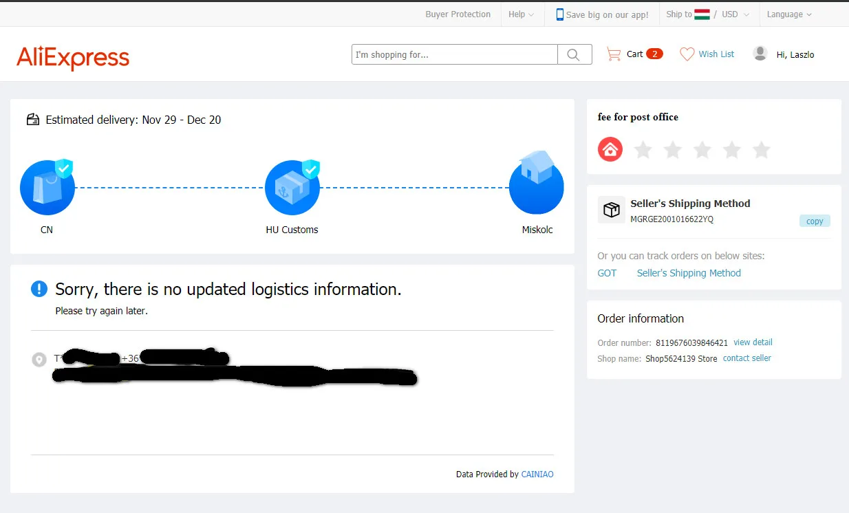
Task: Click the cart count badge '2'
Action: coord(655,54)
